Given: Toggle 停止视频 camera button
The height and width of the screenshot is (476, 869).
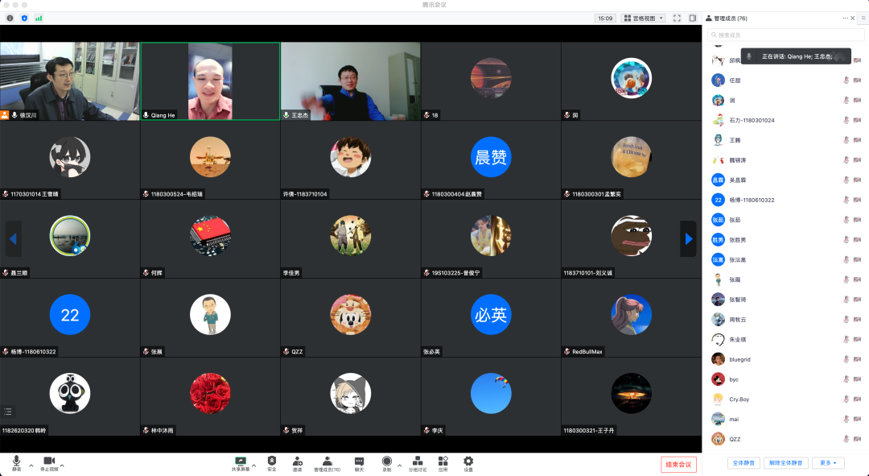Looking at the screenshot, I should click(x=48, y=462).
